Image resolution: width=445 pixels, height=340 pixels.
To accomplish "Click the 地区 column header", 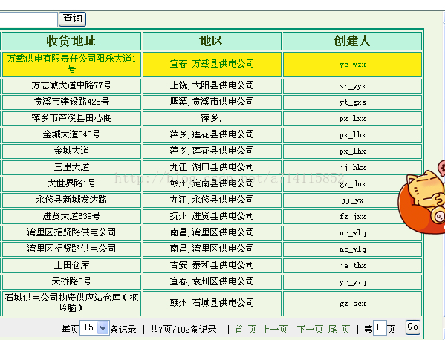I will point(212,41).
